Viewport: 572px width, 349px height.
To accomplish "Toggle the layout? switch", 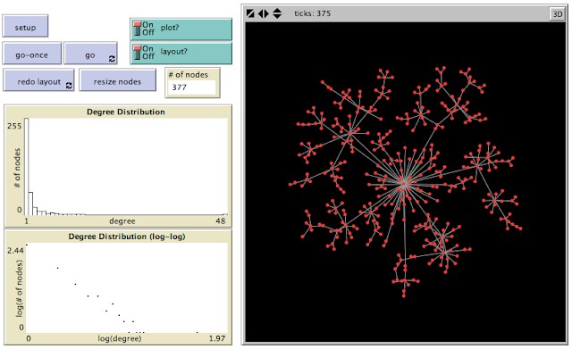I will click(181, 53).
